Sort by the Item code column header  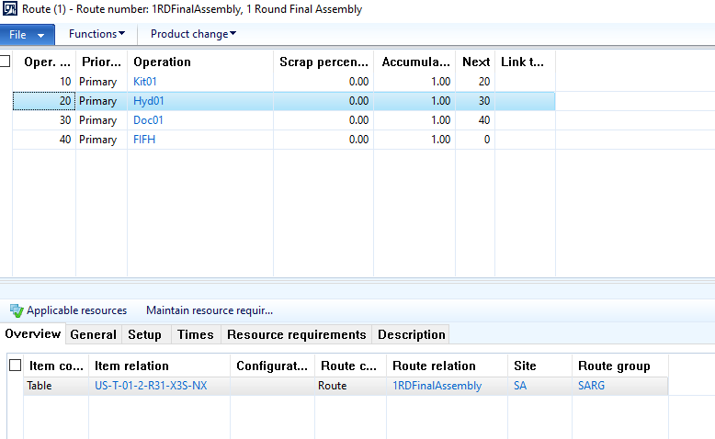56,366
